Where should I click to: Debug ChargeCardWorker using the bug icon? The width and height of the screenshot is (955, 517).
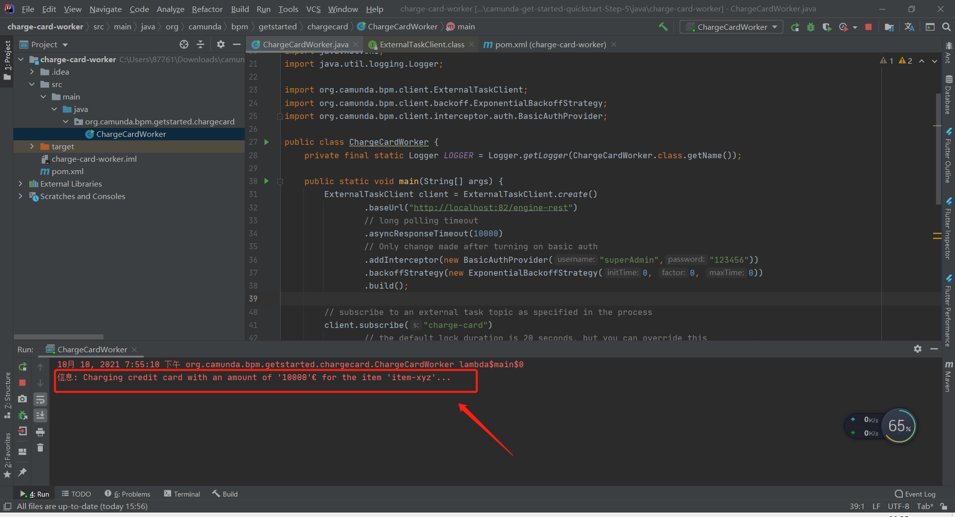pos(811,27)
